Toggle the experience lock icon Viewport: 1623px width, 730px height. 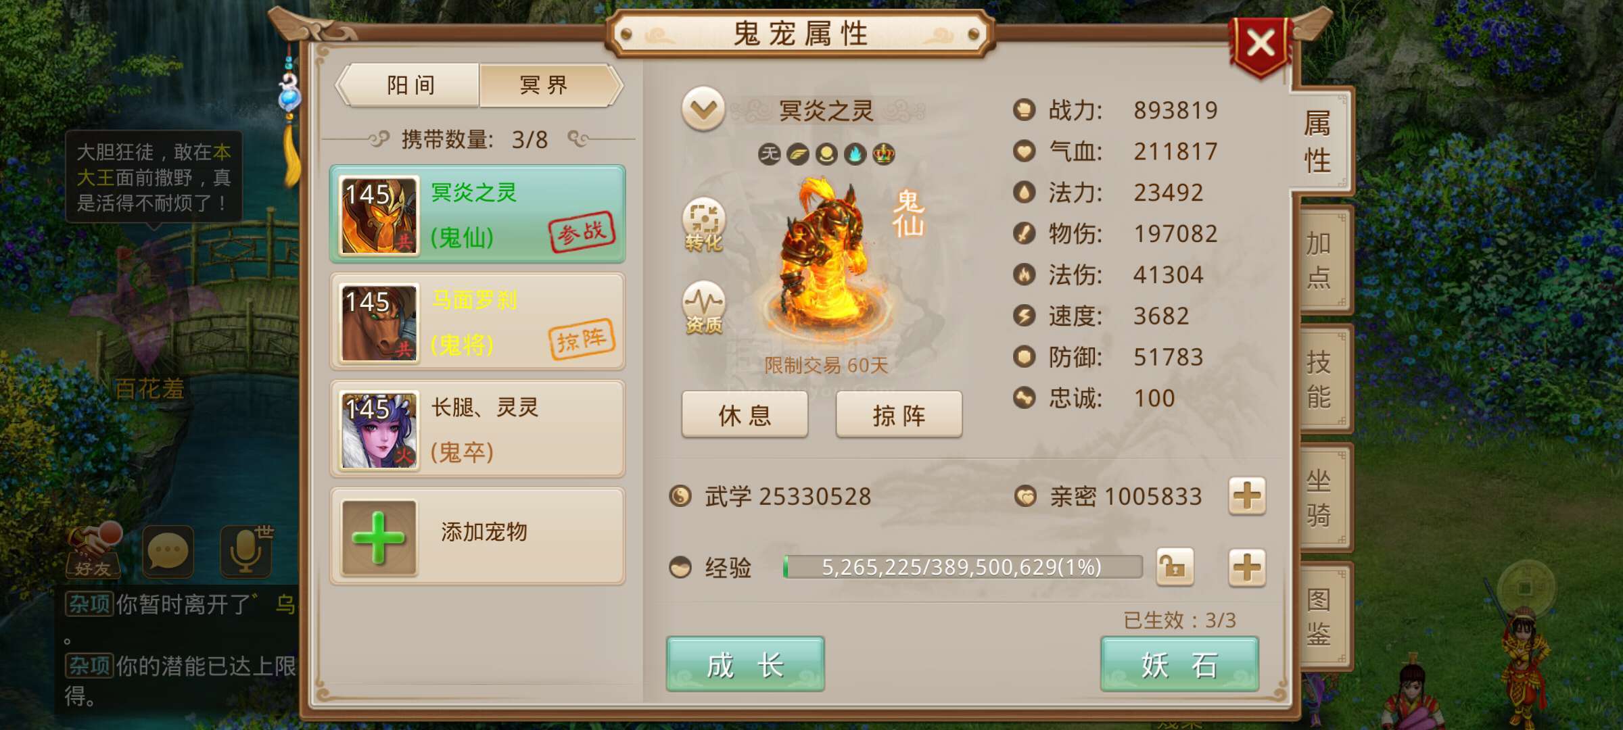(x=1175, y=567)
